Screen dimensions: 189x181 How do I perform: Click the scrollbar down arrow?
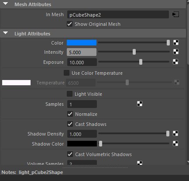(188, 162)
